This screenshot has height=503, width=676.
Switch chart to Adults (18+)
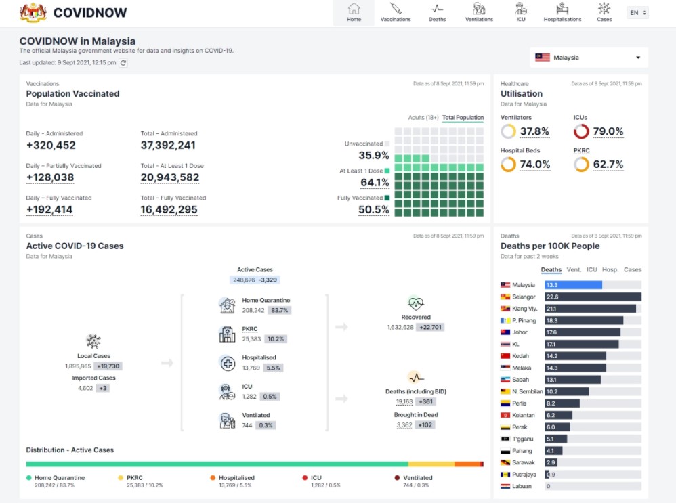423,118
